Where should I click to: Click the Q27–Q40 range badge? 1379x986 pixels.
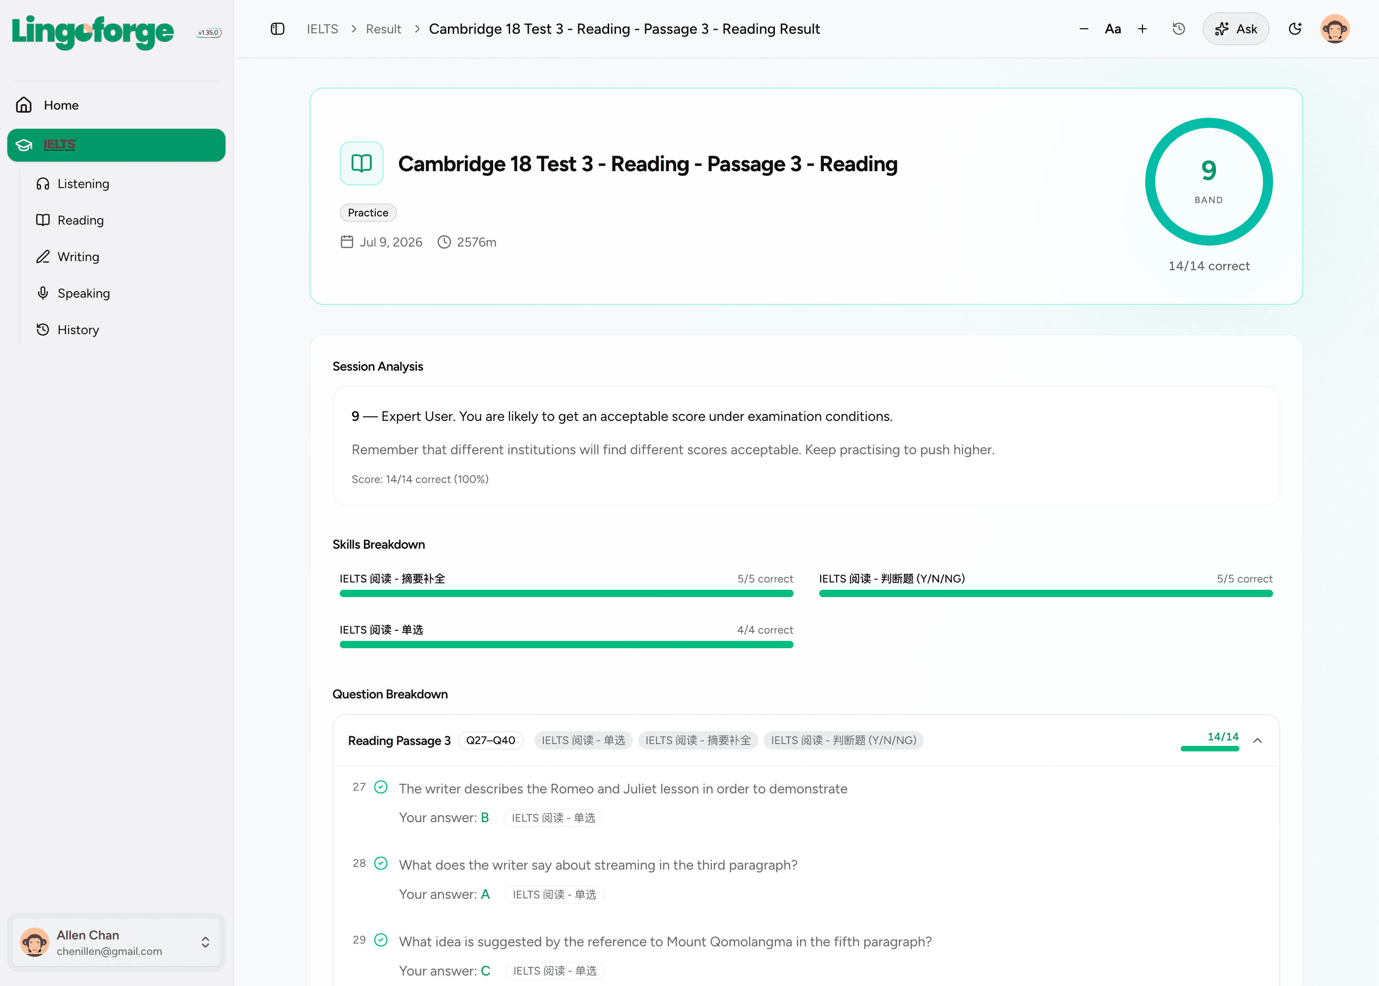[x=490, y=740]
